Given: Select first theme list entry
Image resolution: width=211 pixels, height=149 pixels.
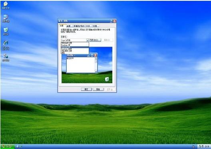Looking at the screenshot, I should tap(75, 43).
